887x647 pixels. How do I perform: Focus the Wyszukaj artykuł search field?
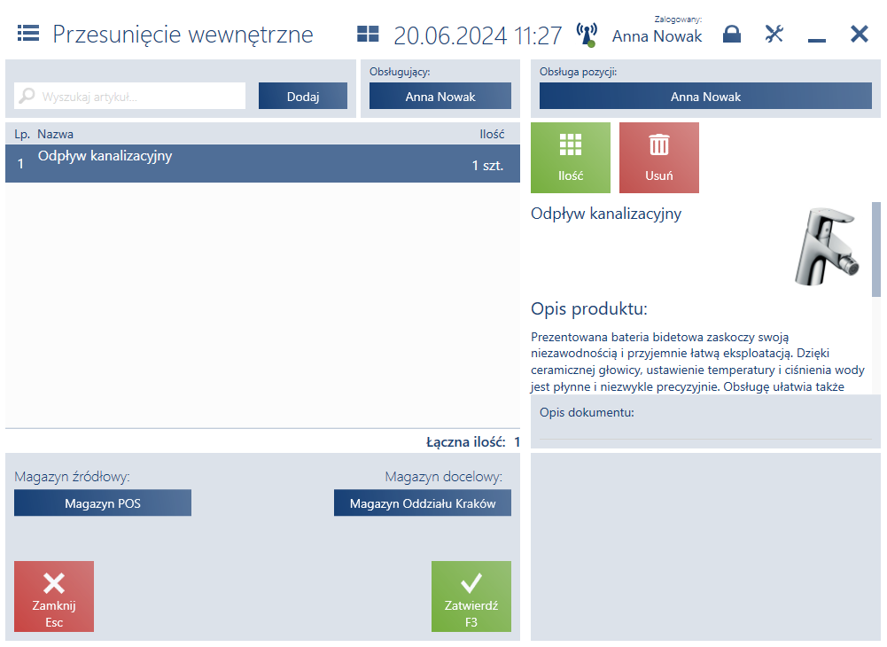[130, 97]
